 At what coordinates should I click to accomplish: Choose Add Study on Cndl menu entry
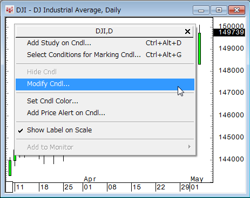coord(105,43)
